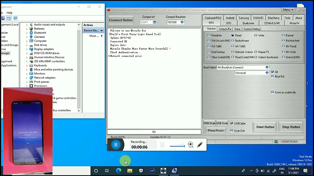Click the Phone Pinouts button
314x176 pixels.
216,131
